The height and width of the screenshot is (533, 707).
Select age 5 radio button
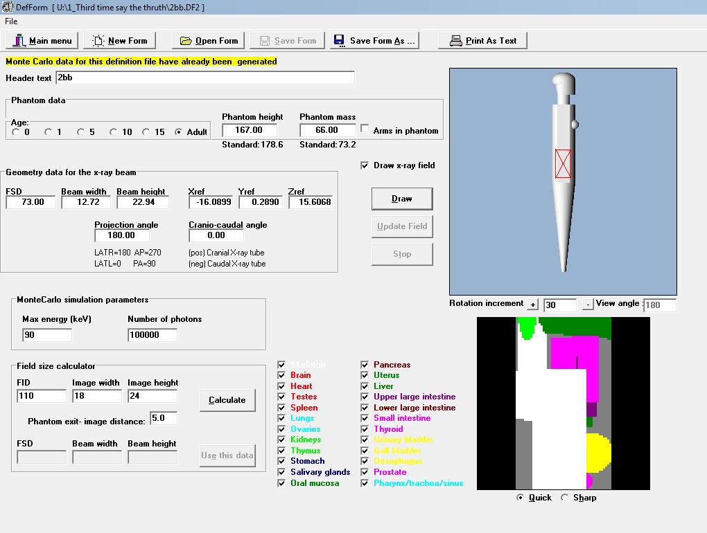(x=80, y=132)
